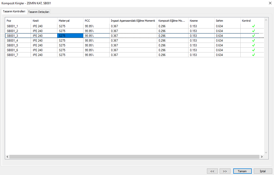Image resolution: width=274 pixels, height=175 pixels.
Task: Sort by Sehim column header
Action: [227, 21]
